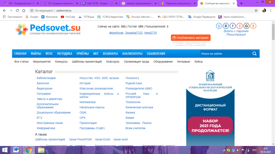275x154 pixels.
Task: Click the Опубликовать материал button
Action: pyautogui.click(x=191, y=38)
